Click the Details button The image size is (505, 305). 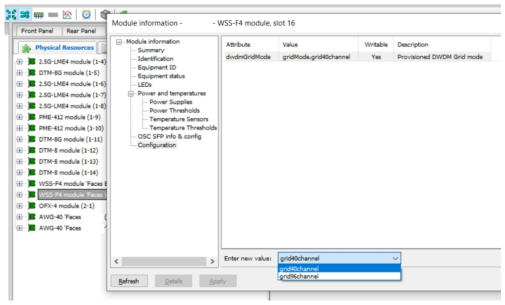point(174,281)
